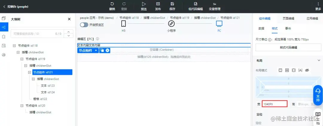
Task: Select 文本 id123 in tree
Action: pyautogui.click(x=48, y=86)
